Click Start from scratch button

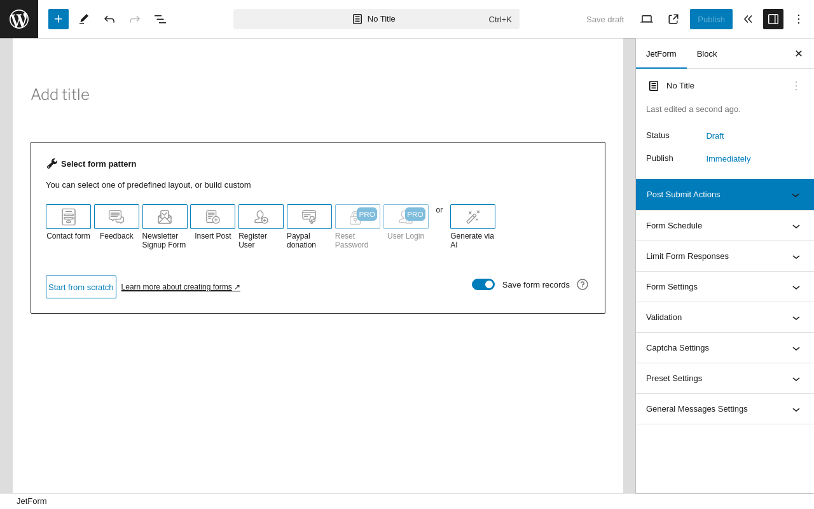click(81, 287)
